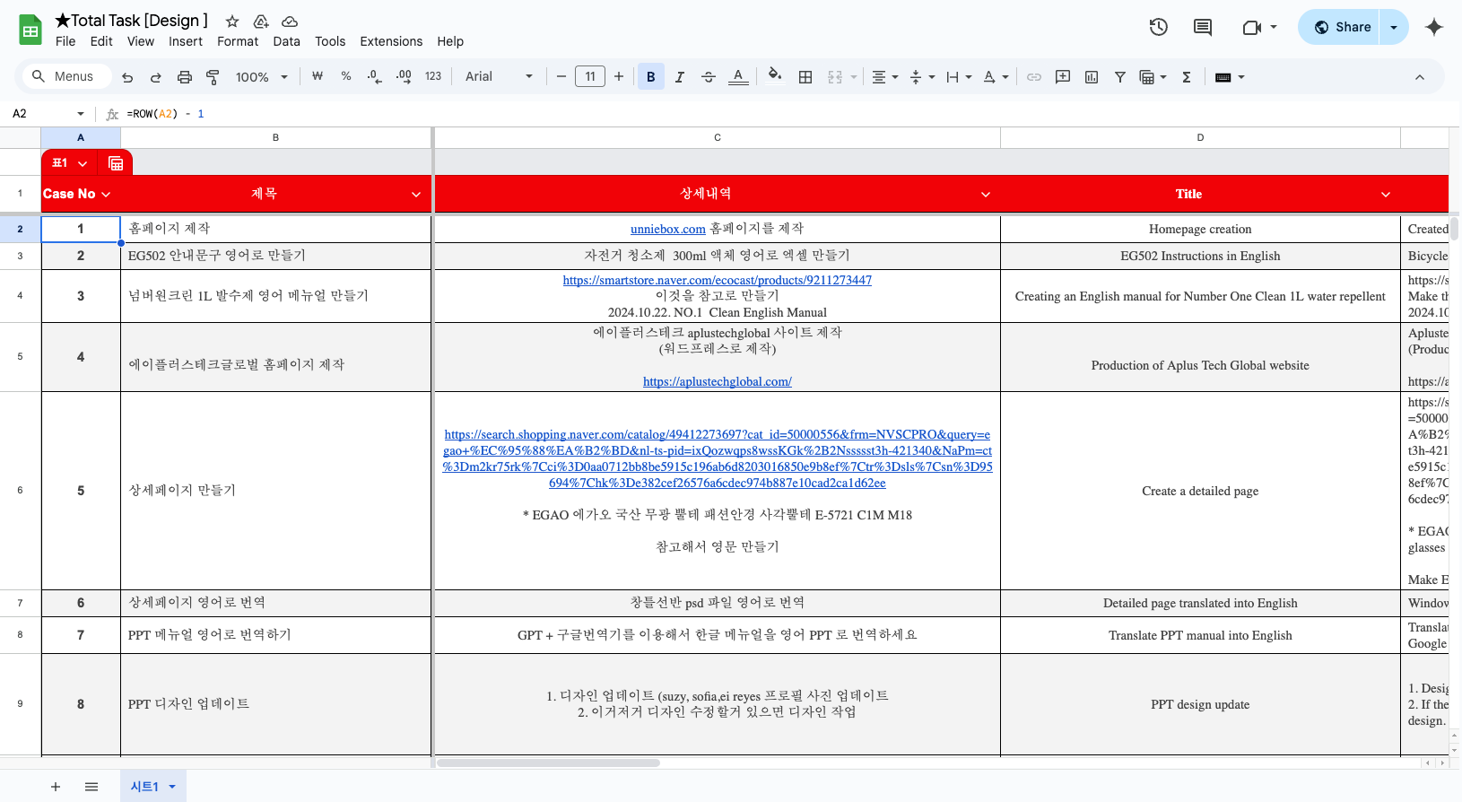
Task: Toggle bold formatting
Action: [650, 77]
